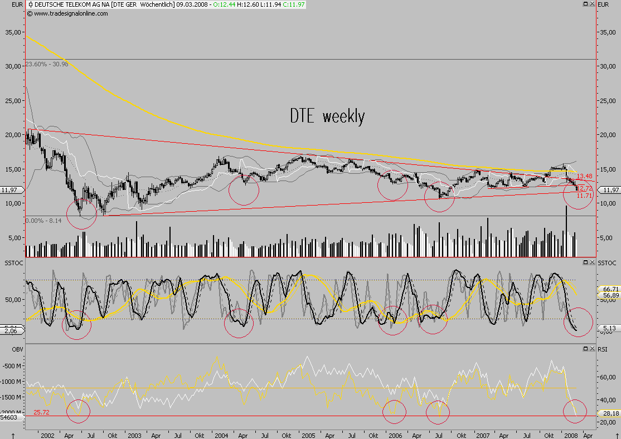Viewport: 621px width, 439px height.
Task: Close the RSI indicator panel
Action: (x=592, y=349)
